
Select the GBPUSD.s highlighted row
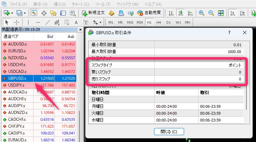point(39,78)
